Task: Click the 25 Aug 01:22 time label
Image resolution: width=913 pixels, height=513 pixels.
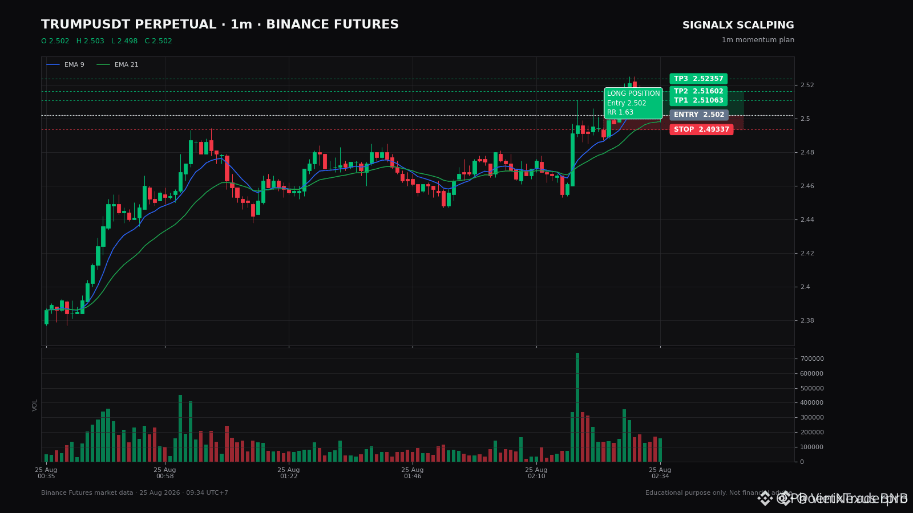Action: pyautogui.click(x=289, y=473)
